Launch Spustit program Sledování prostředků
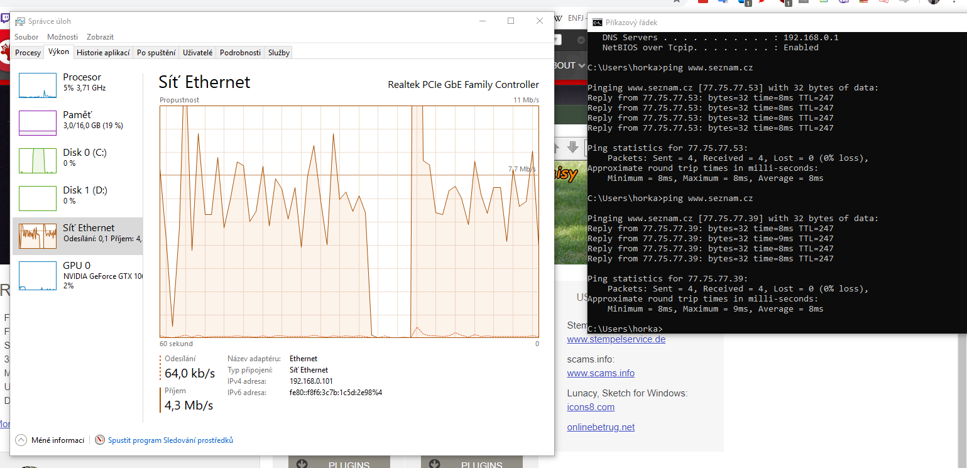This screenshot has width=967, height=468. point(170,440)
